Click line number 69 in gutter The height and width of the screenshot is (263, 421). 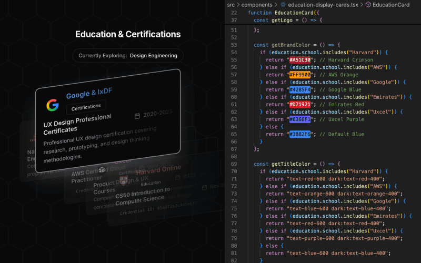pyautogui.click(x=234, y=164)
